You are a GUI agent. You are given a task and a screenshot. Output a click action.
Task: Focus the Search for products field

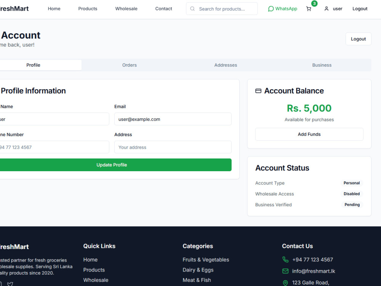click(x=222, y=9)
